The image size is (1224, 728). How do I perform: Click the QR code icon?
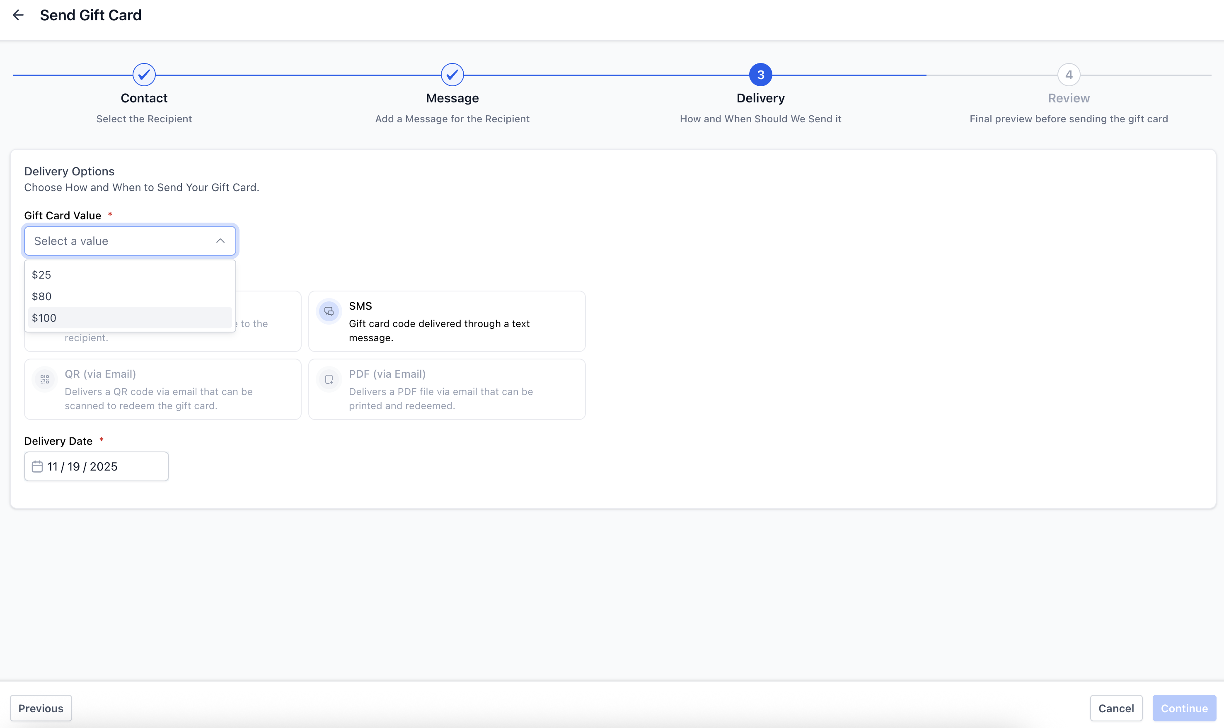tap(45, 379)
